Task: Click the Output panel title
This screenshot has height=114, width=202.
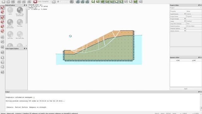Action: pyautogui.click(x=7, y=92)
